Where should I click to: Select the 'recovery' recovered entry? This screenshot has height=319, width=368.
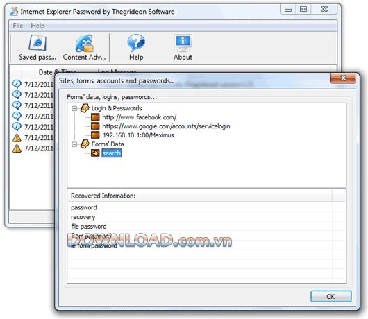(83, 217)
